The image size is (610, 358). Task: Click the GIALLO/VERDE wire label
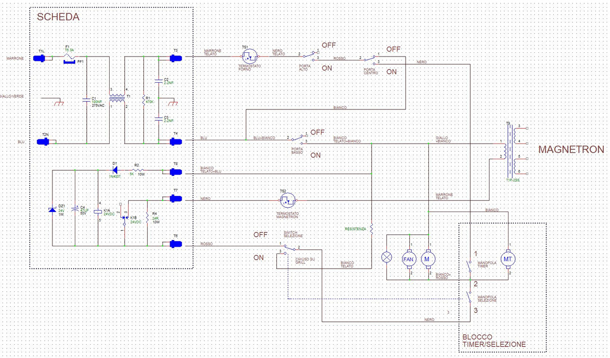[x=12, y=96]
